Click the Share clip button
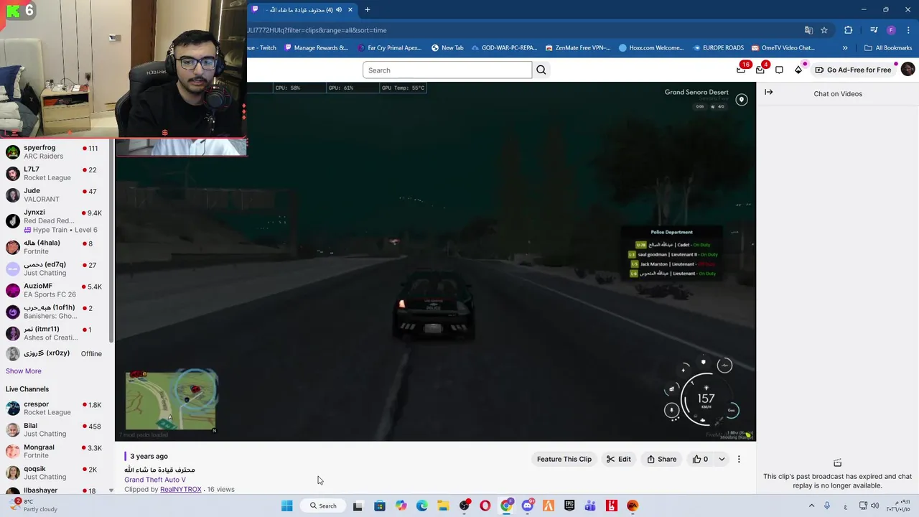 tap(661, 459)
